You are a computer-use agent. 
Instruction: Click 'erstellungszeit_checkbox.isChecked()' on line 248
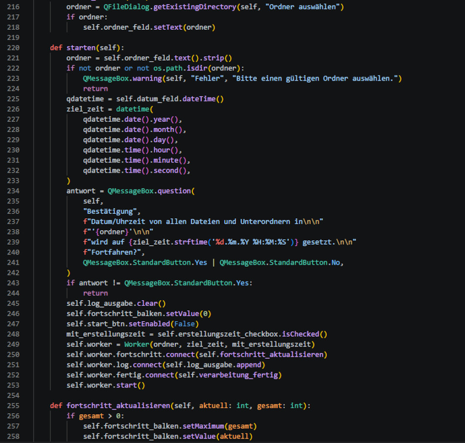pyautogui.click(x=253, y=334)
